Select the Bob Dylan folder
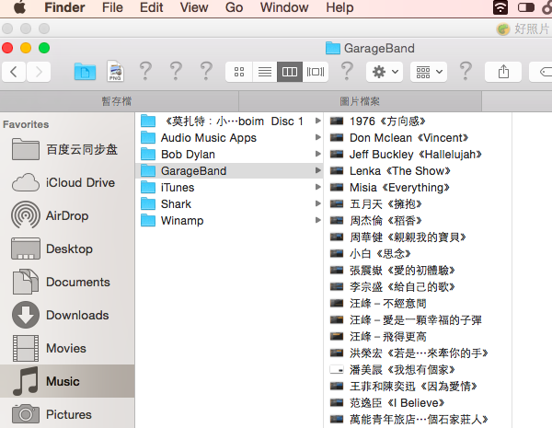This screenshot has height=428, width=552. (x=229, y=155)
